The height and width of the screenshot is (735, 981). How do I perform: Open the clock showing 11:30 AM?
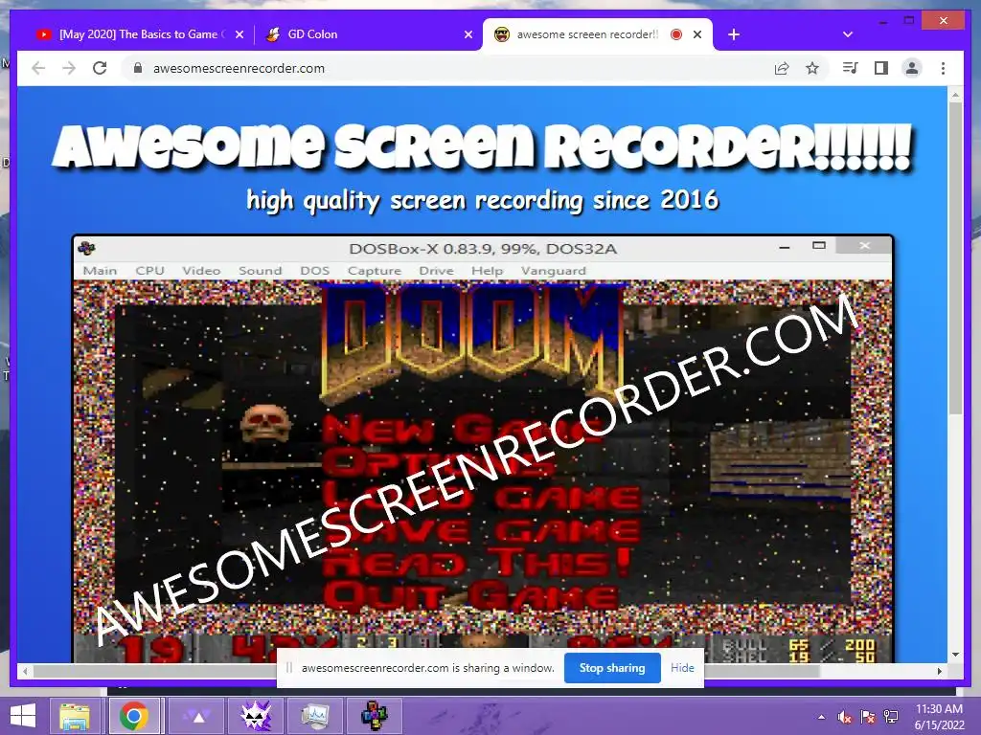click(939, 717)
